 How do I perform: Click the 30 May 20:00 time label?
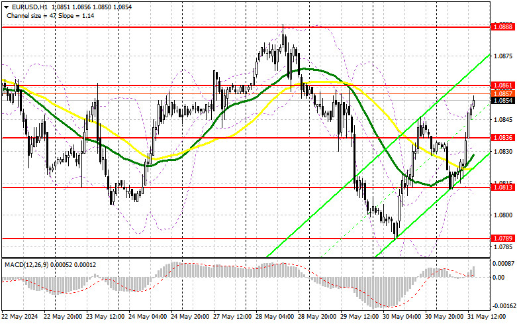444,317
